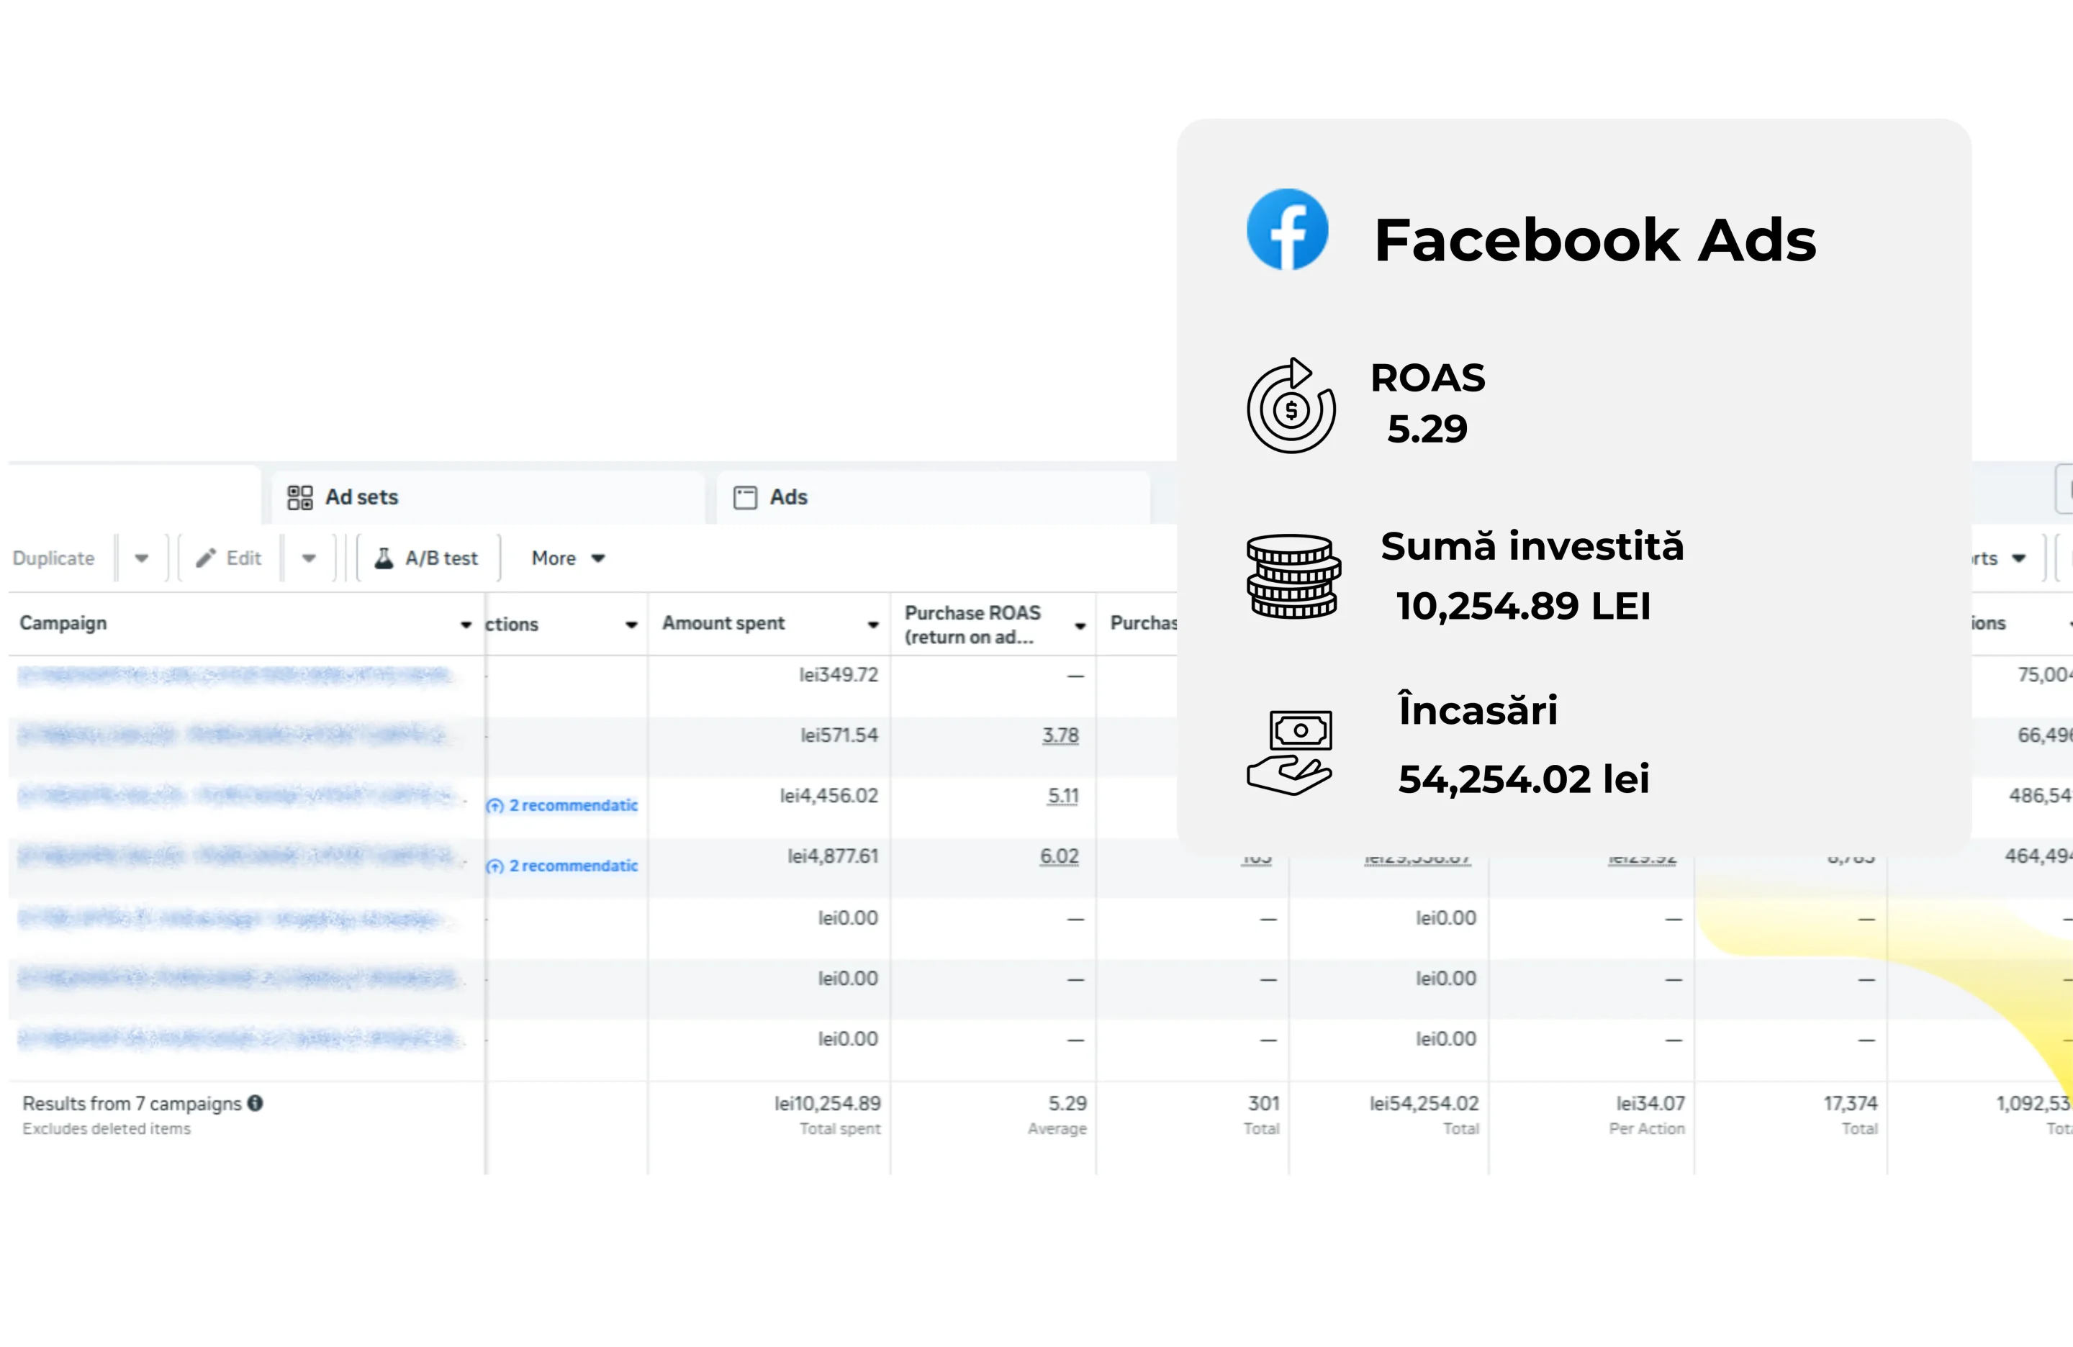This screenshot has height=1347, width=2073.
Task: Open the dropdown arrow next to Duplicate
Action: click(x=141, y=558)
